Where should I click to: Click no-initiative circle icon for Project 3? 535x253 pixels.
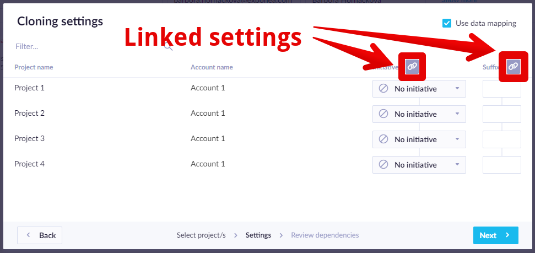click(383, 139)
